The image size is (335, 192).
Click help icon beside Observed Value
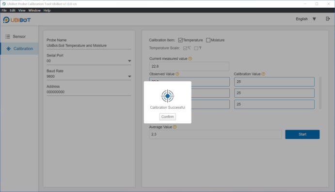[x=177, y=74]
